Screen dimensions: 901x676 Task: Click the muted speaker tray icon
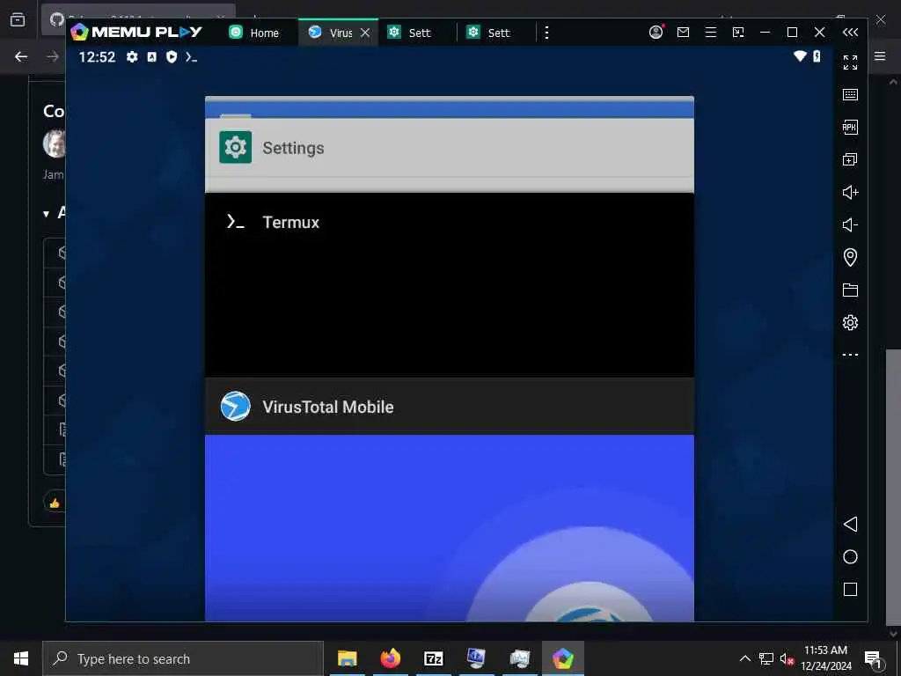pyautogui.click(x=787, y=658)
